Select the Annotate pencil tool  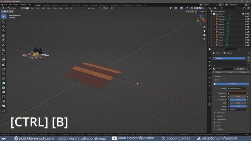[4, 45]
